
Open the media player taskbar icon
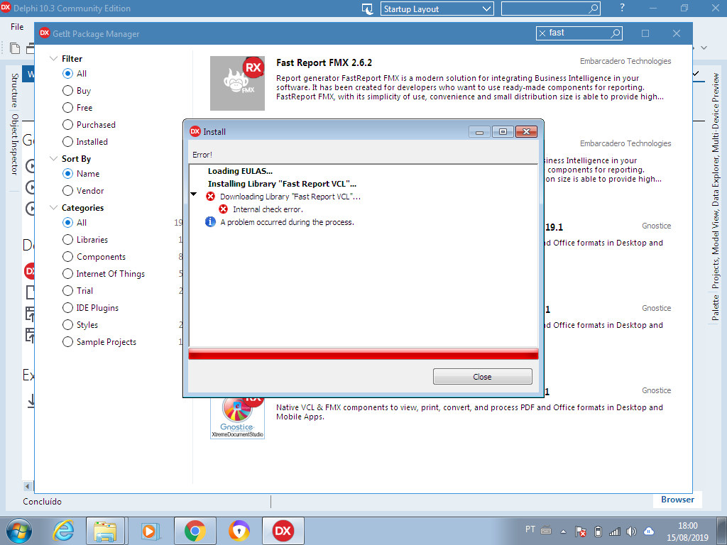coord(150,531)
